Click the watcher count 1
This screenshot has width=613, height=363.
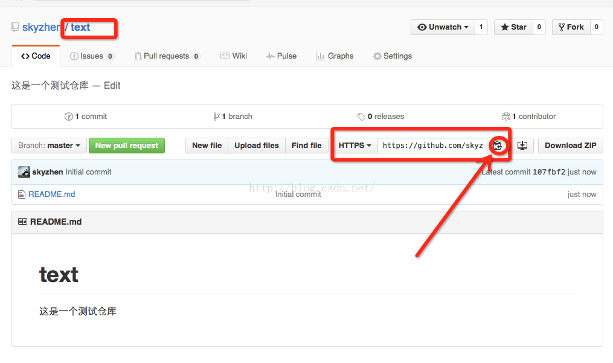[481, 27]
